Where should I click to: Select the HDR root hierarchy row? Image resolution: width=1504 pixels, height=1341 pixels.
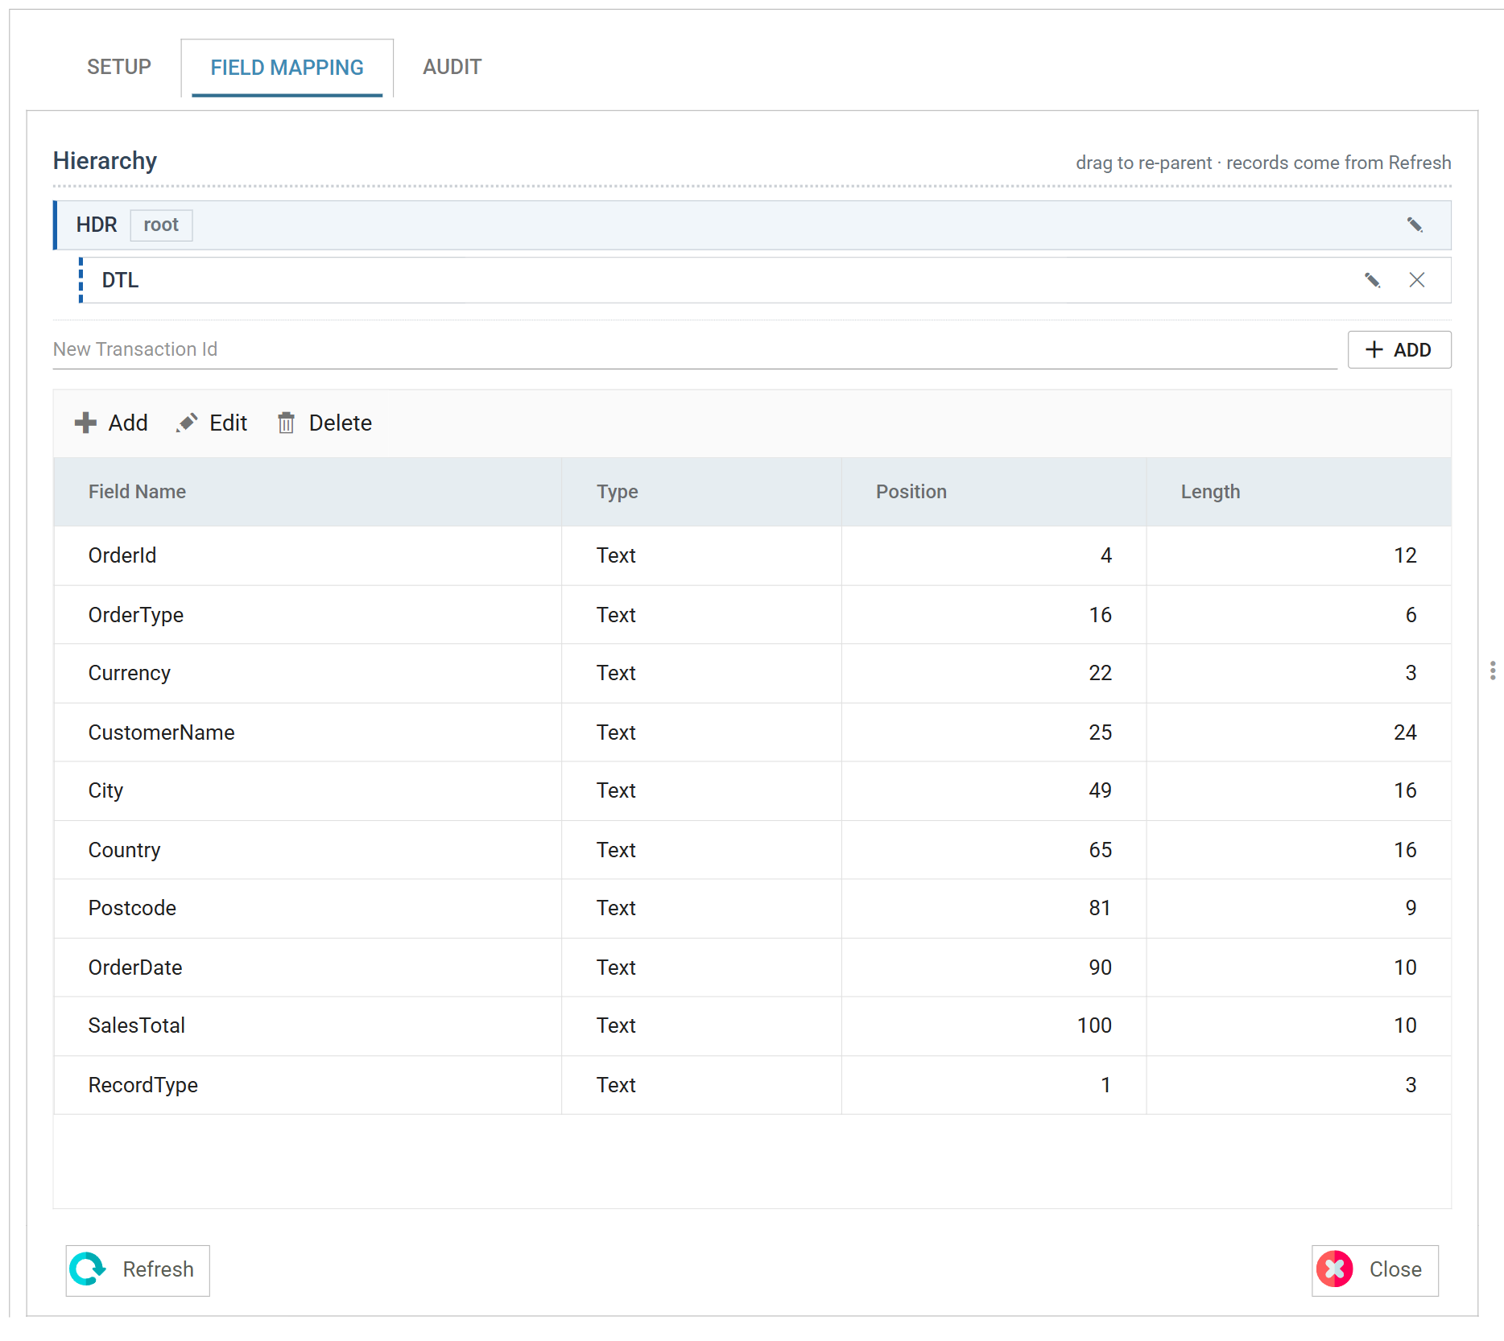[752, 225]
